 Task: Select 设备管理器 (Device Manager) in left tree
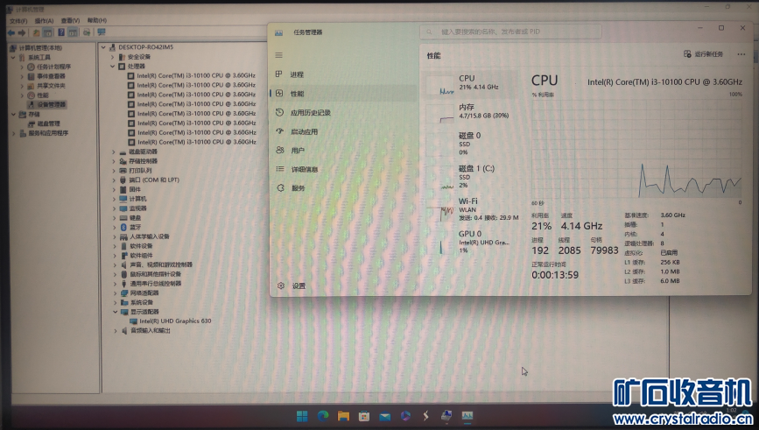point(52,104)
